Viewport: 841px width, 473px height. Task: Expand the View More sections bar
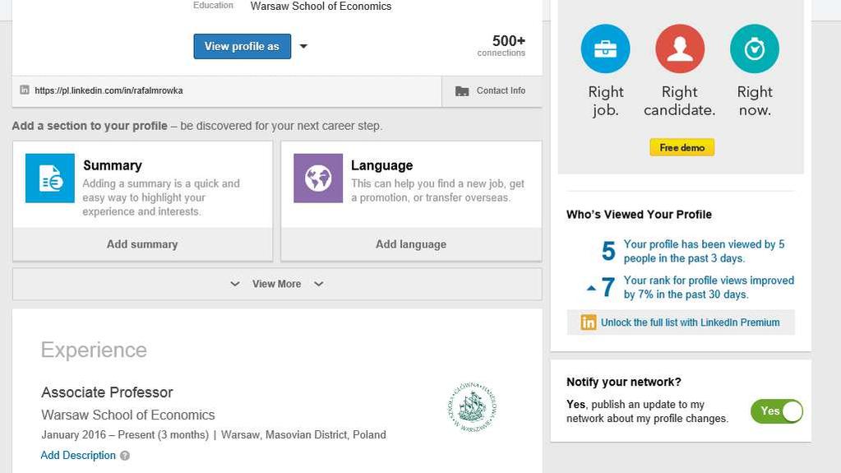[276, 284]
